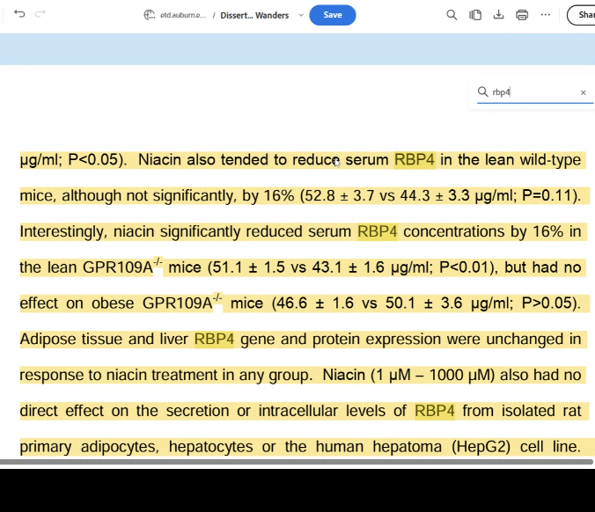Viewport: 595px width, 512px height.
Task: Download the PDF document
Action: click(498, 15)
